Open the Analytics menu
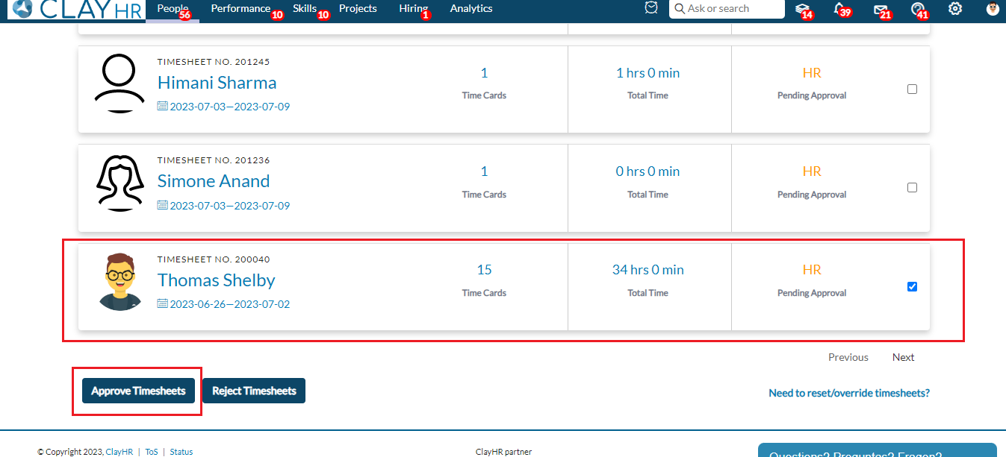1006x457 pixels. pyautogui.click(x=471, y=9)
